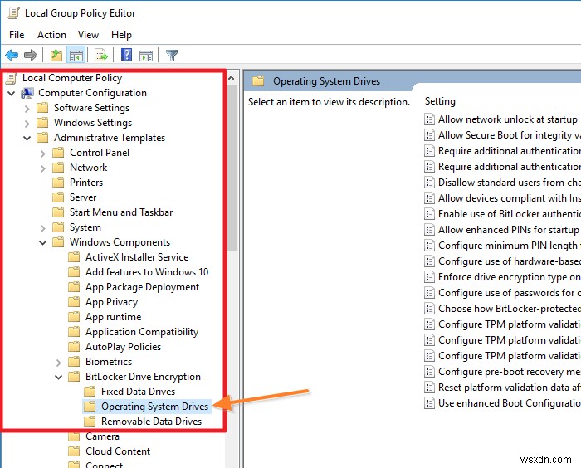Click the App Privacy folder icon
Image resolution: width=581 pixels, height=468 pixels.
74,302
